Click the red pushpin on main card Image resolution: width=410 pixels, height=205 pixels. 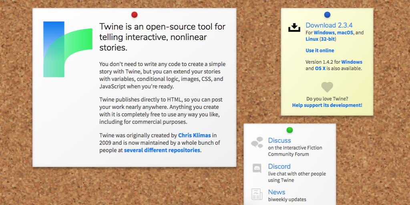[x=135, y=15]
